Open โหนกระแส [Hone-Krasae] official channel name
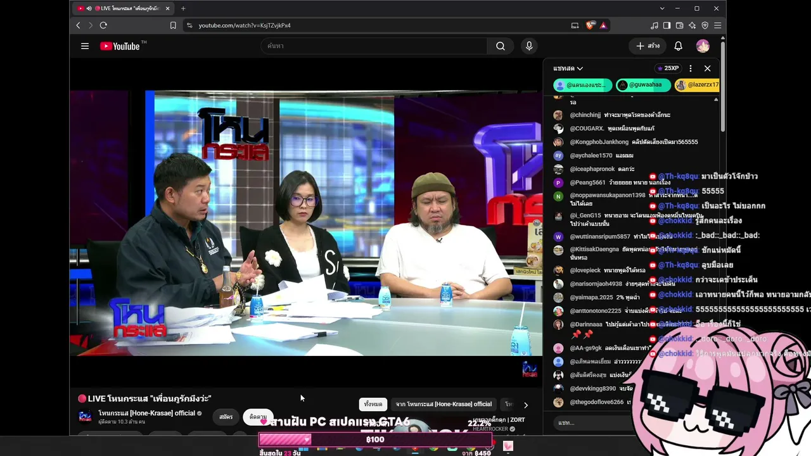The height and width of the screenshot is (456, 811). click(146, 413)
